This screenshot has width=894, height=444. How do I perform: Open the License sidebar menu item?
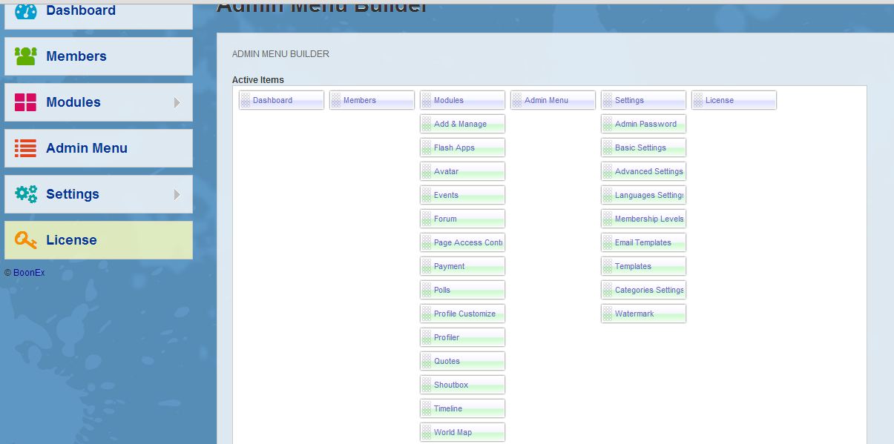tap(71, 240)
